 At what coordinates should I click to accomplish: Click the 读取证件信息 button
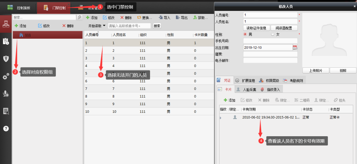point(257,28)
